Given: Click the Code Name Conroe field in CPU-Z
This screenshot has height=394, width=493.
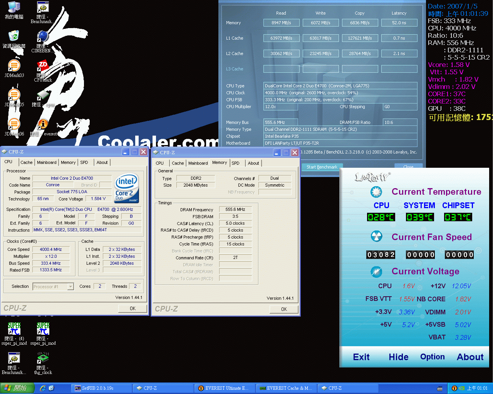Looking at the screenshot, I should (x=52, y=185).
